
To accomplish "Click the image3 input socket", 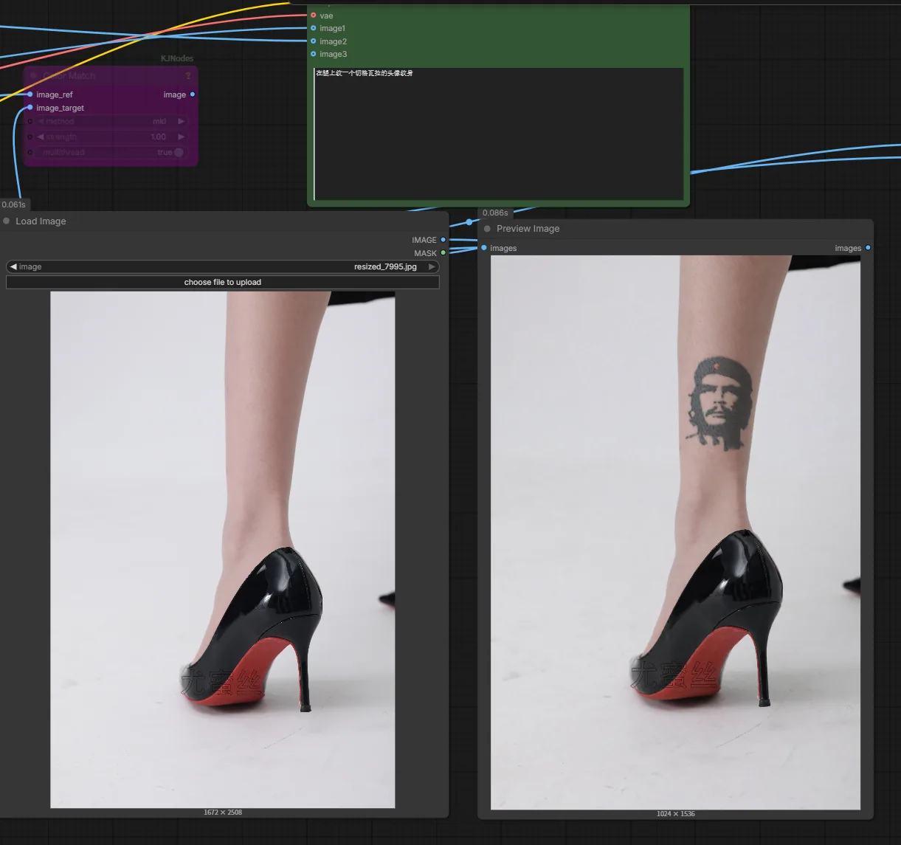I will click(x=314, y=54).
